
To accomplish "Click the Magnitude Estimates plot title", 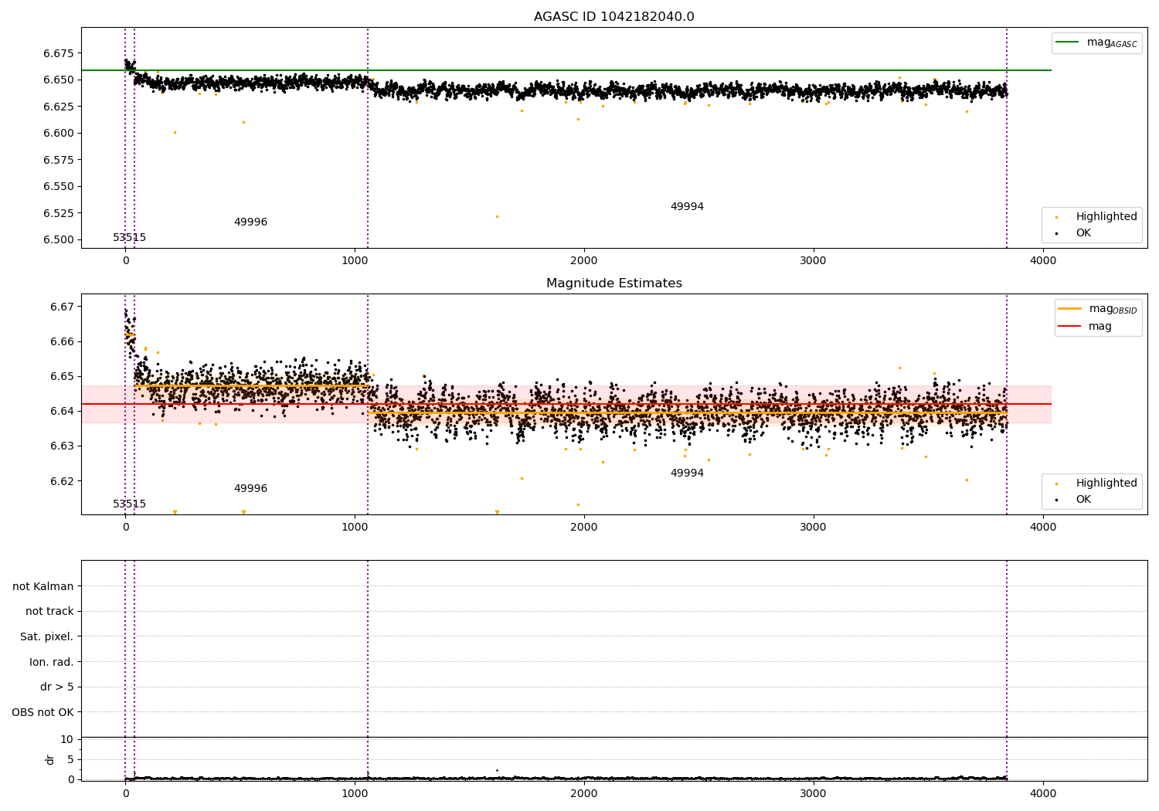I will [613, 283].
